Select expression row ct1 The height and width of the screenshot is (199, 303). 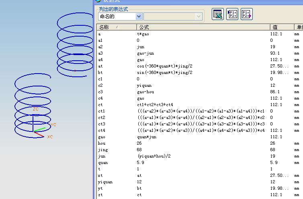(x=200, y=111)
